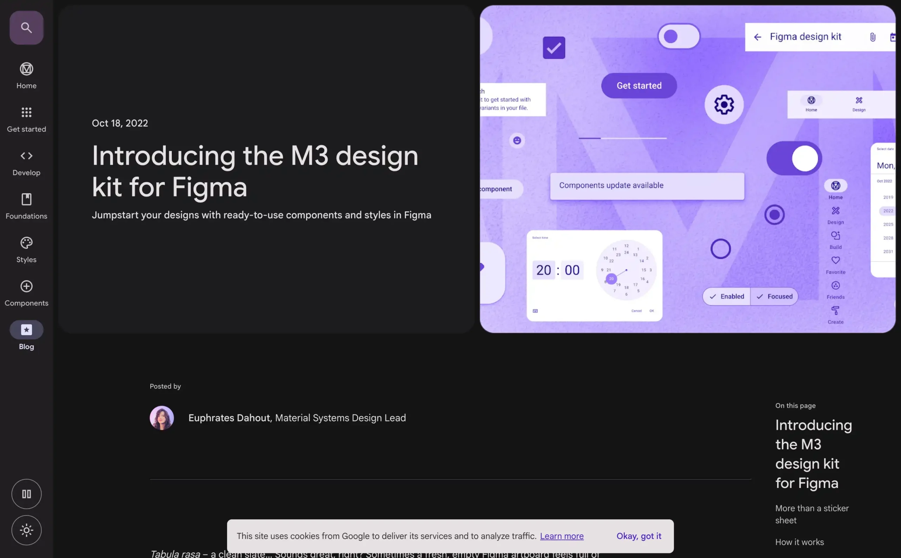
Task: Click the Get started button in hero image
Action: pyautogui.click(x=639, y=86)
